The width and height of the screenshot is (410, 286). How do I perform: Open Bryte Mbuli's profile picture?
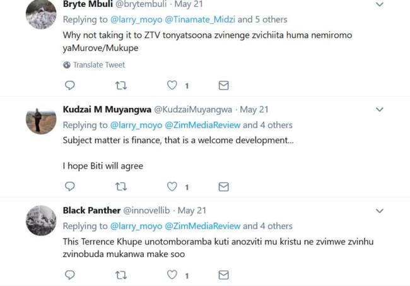click(x=41, y=15)
